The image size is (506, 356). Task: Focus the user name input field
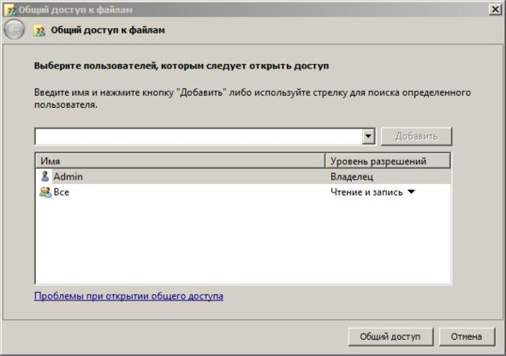point(199,136)
